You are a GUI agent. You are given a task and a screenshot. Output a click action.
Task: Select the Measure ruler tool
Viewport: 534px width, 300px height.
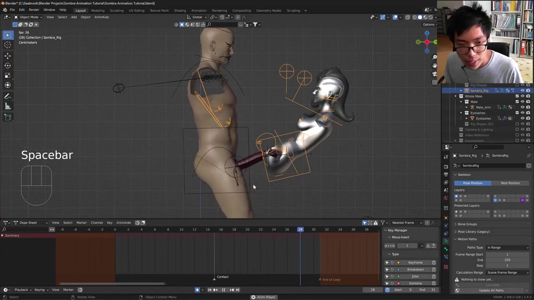coord(8,107)
